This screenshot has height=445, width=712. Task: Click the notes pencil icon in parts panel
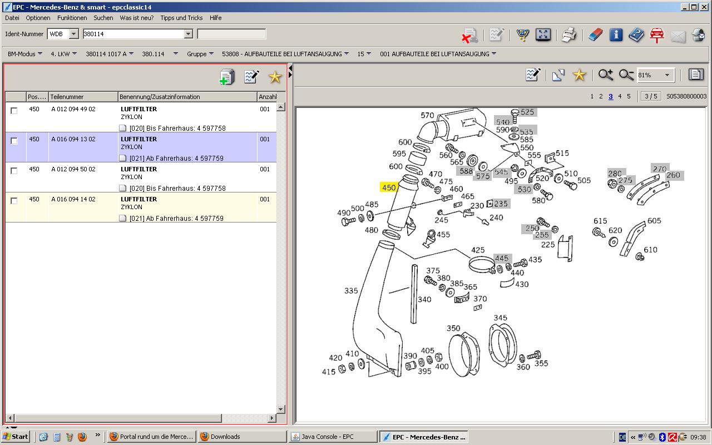251,76
